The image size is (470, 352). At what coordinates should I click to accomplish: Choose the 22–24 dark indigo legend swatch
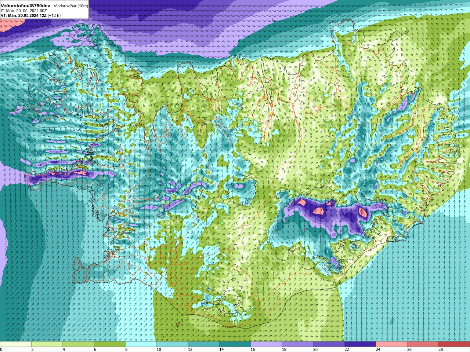pyautogui.click(x=360, y=344)
